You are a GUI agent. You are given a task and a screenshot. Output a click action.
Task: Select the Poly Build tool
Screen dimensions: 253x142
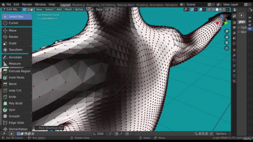coord(17,103)
